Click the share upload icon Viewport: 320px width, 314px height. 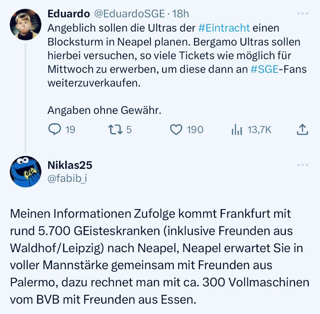(x=302, y=129)
